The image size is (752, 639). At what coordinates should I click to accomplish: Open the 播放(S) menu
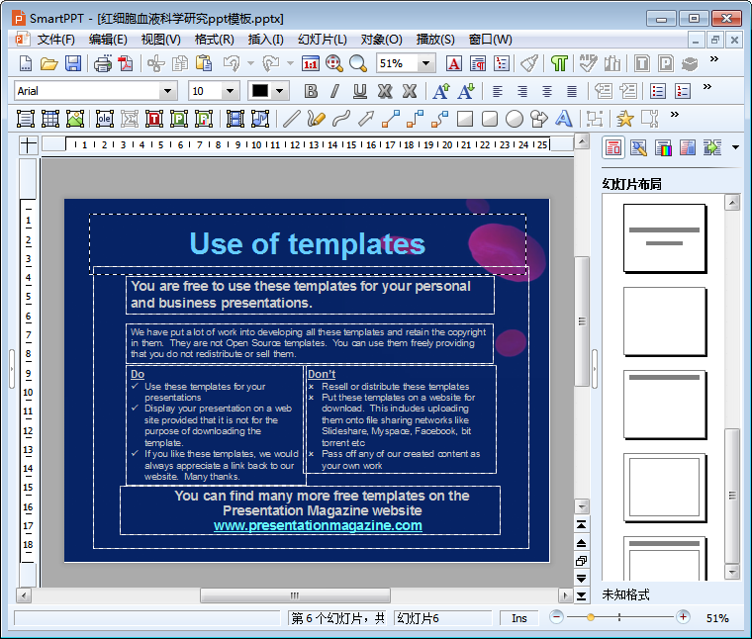435,40
